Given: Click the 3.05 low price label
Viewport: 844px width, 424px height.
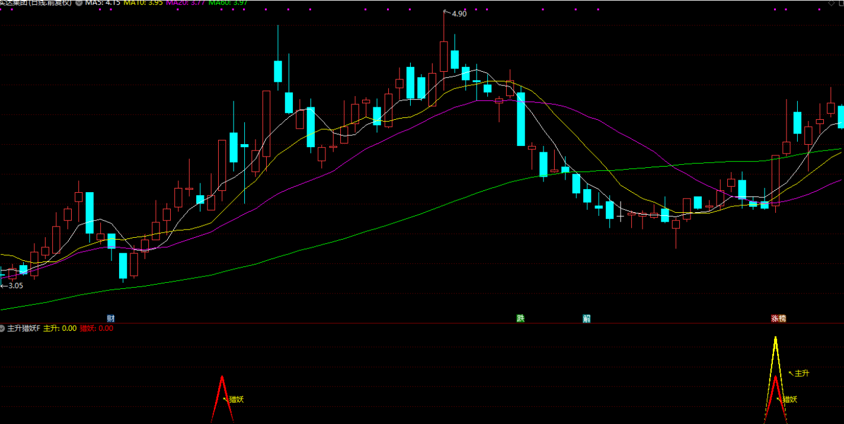Looking at the screenshot, I should (x=15, y=285).
